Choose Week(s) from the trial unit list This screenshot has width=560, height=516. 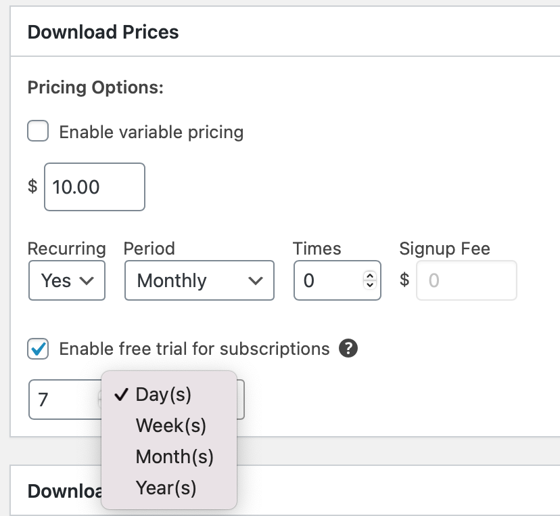(x=169, y=425)
